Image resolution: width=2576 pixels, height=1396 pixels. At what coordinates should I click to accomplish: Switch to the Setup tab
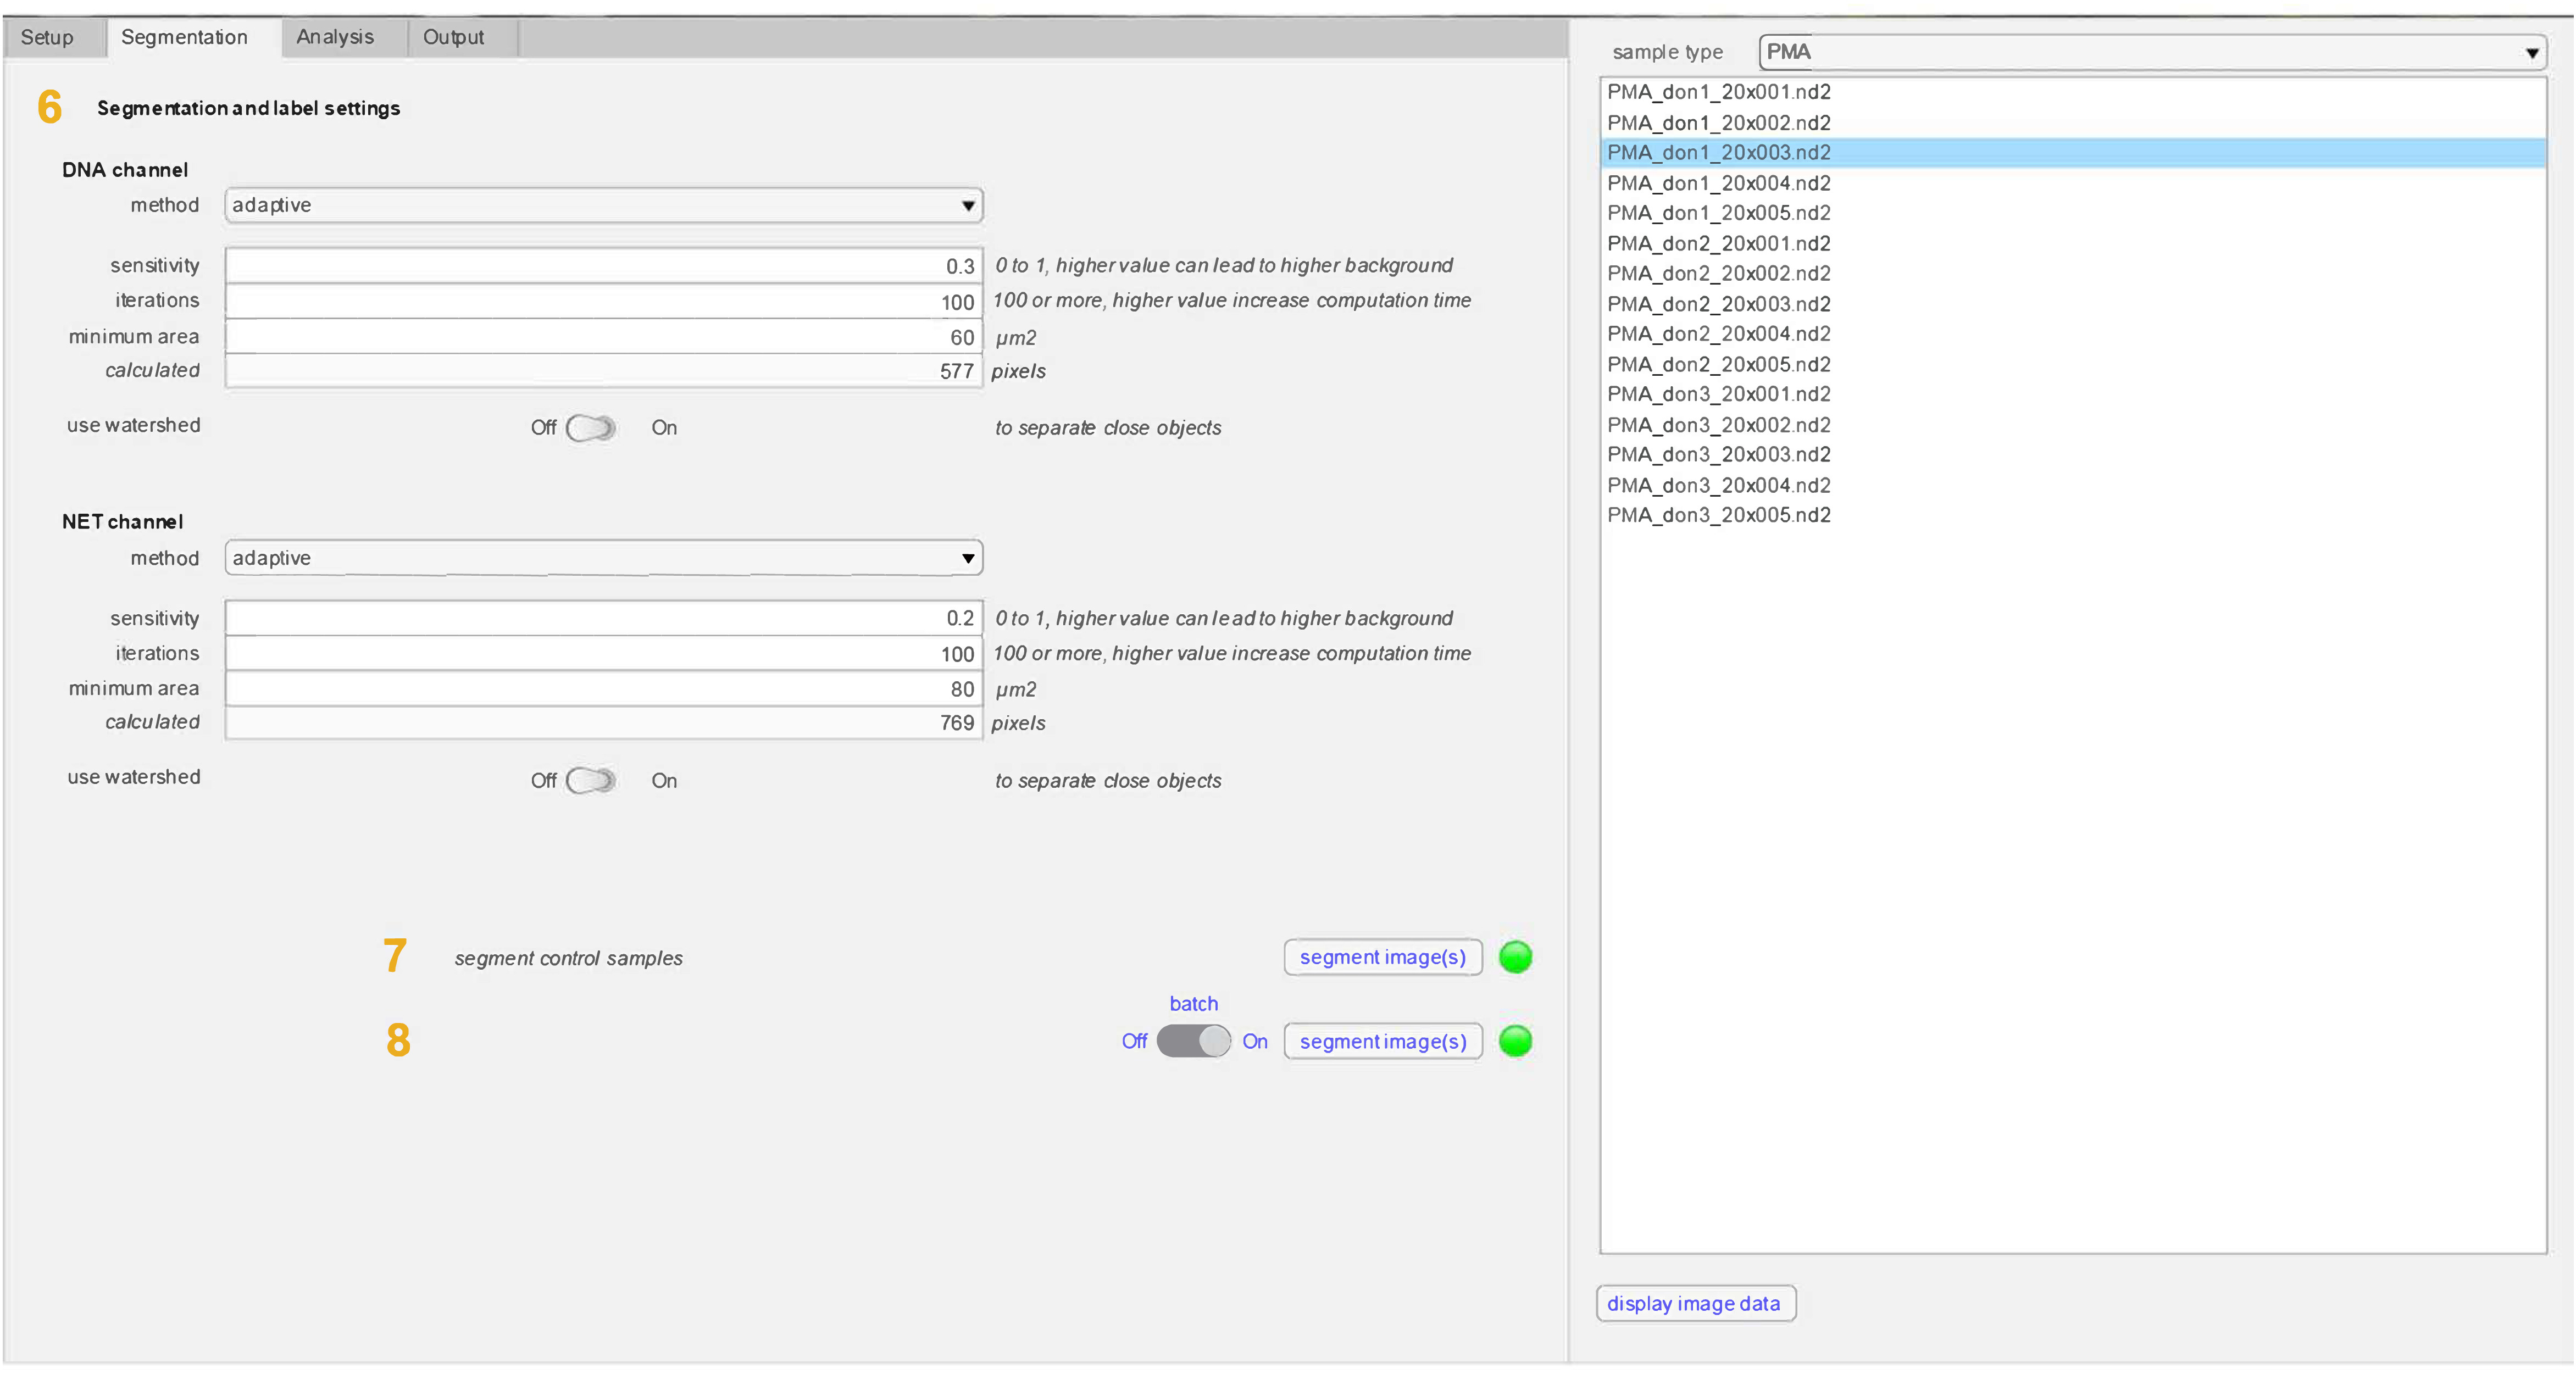[47, 37]
